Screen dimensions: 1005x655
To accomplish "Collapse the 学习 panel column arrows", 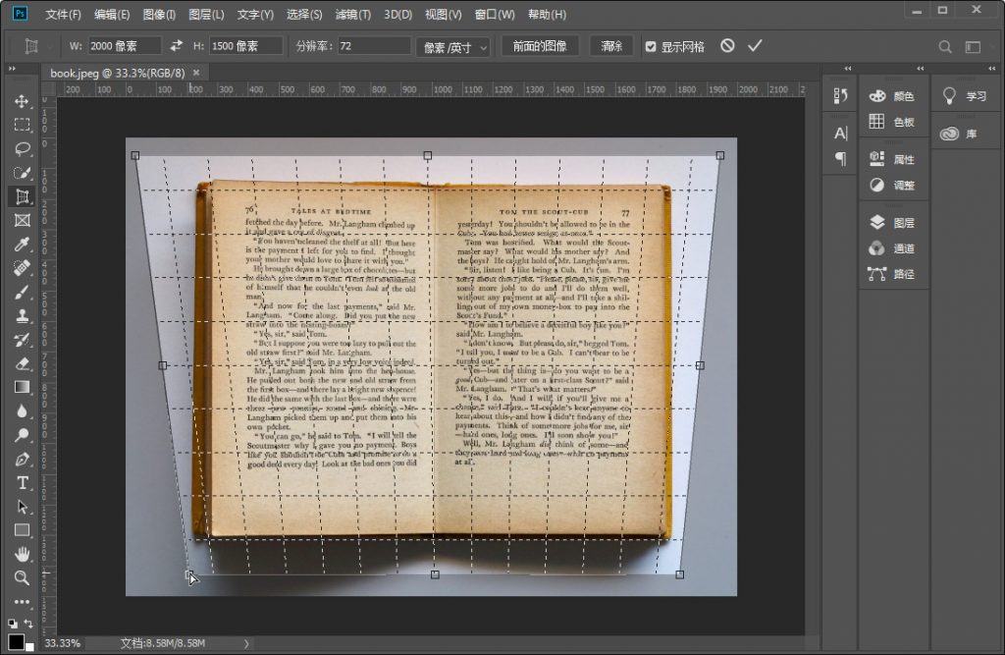I will 992,68.
